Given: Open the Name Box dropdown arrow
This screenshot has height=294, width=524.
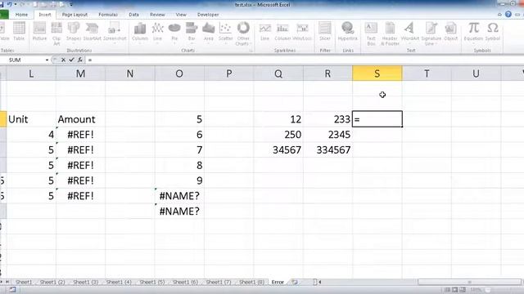Looking at the screenshot, I should coord(47,60).
